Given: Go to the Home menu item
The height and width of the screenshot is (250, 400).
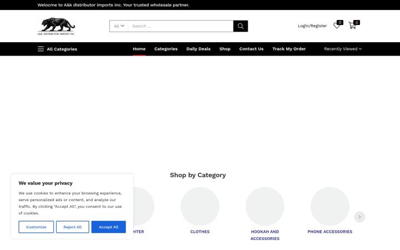Looking at the screenshot, I should [139, 49].
